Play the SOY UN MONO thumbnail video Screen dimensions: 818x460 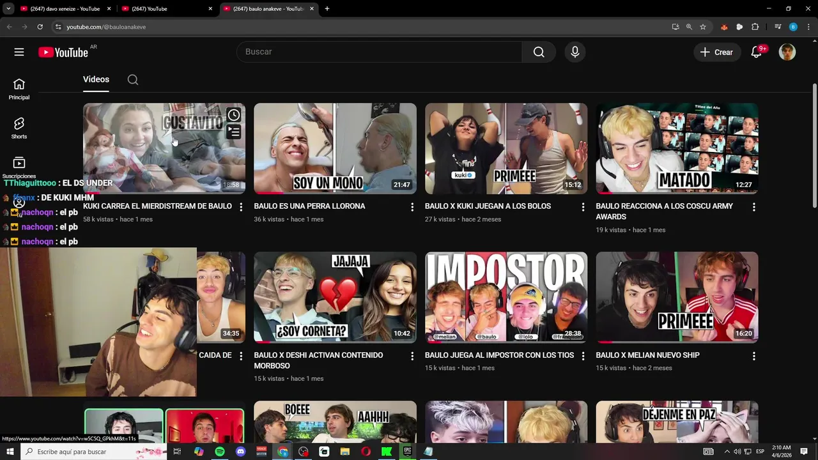pyautogui.click(x=335, y=148)
